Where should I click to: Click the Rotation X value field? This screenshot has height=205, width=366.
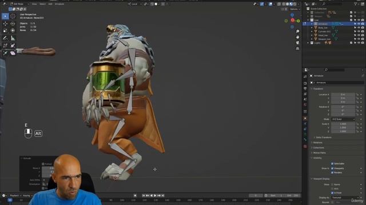343,107
